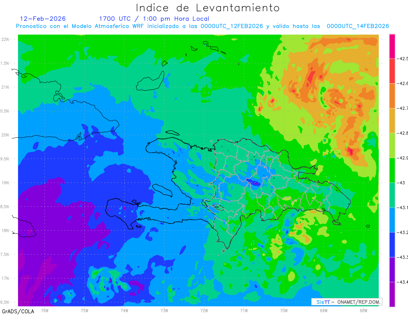Click the '72W' longitude label
Image resolution: width=408 pixels, height=315 pixels.
point(204,310)
